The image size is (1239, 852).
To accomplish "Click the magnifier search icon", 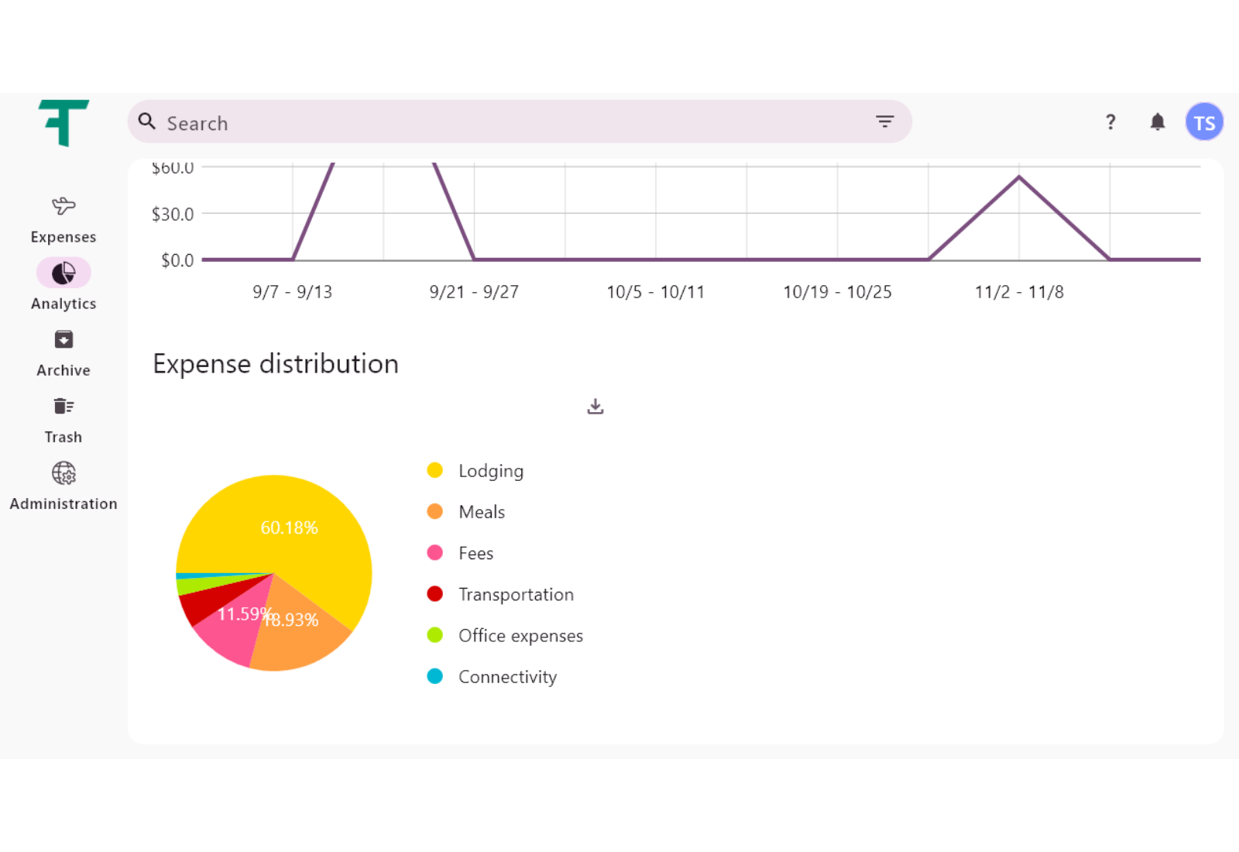I will (x=147, y=122).
